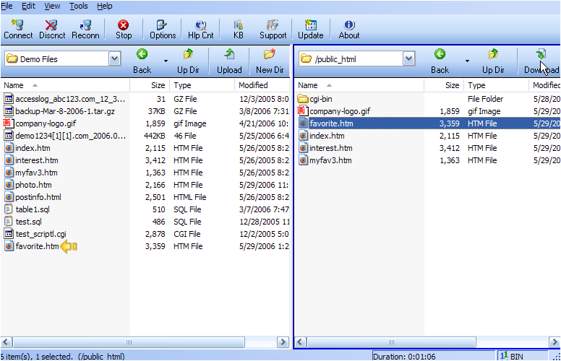This screenshot has height=361, width=561.
Task: Open the KB knowledge base icon
Action: click(x=239, y=29)
